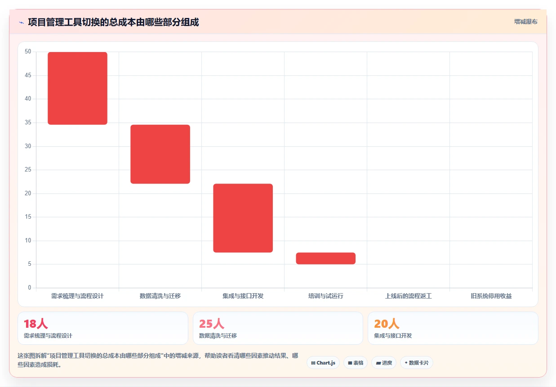
Task: Click the axis label 培训与试运行
Action: [x=325, y=296]
